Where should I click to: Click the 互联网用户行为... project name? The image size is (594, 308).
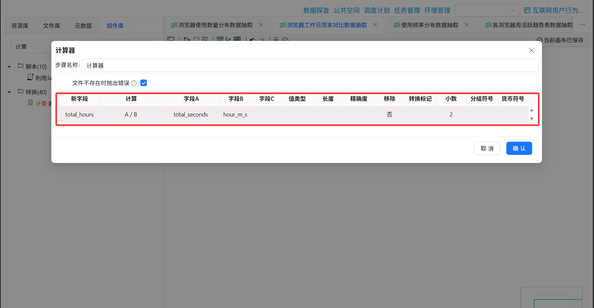pos(557,10)
